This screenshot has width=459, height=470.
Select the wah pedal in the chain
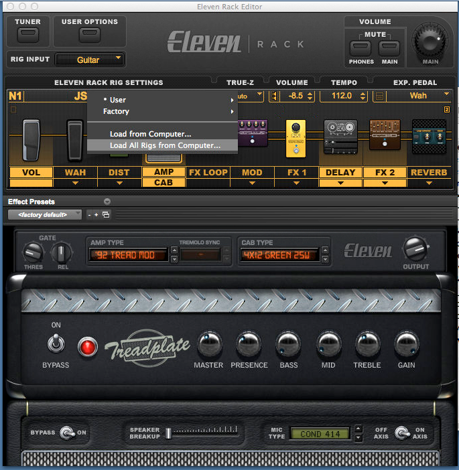(74, 140)
